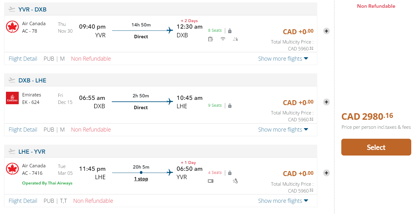Click the power outlet icon on flight AC-78
Image resolution: width=415 pixels, height=214 pixels.
[210, 39]
